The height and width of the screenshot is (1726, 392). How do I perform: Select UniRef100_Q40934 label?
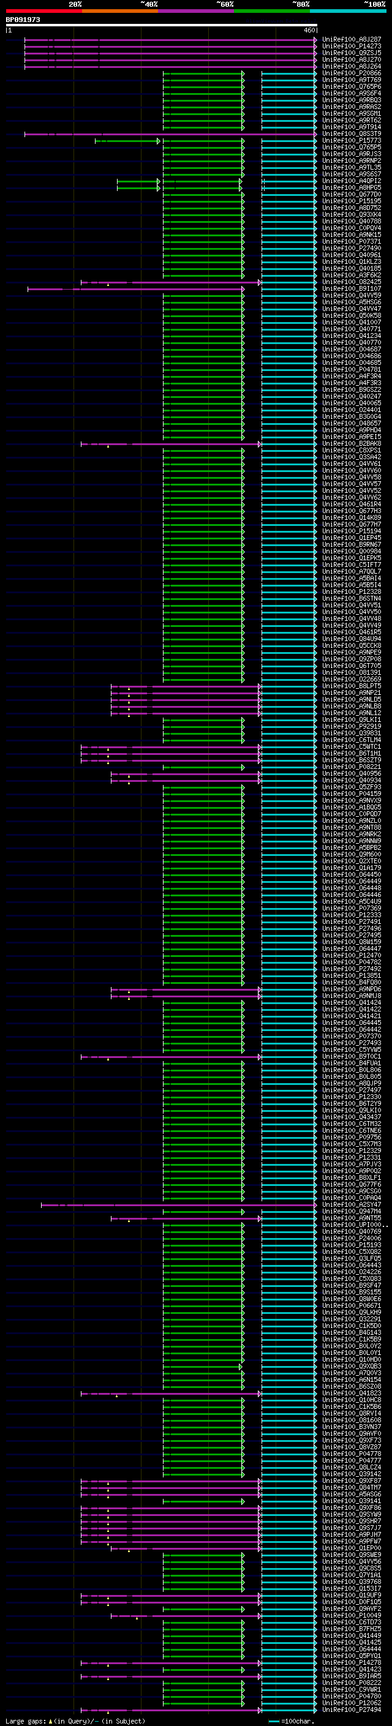click(x=352, y=781)
